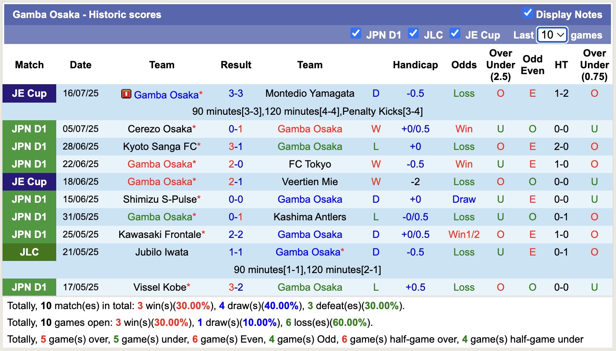Open the Last 10 games dropdown
Viewport: 616px width, 351px height.
point(552,35)
